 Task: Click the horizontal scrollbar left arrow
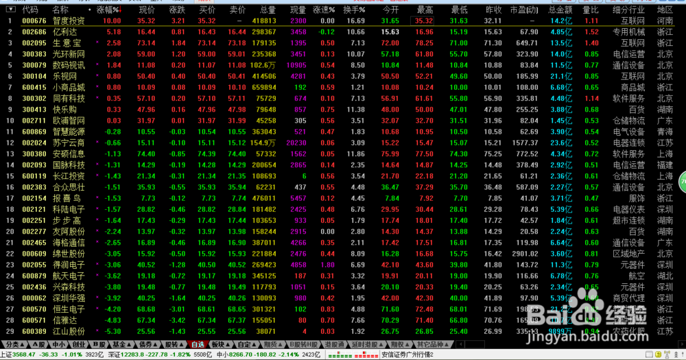[460, 345]
